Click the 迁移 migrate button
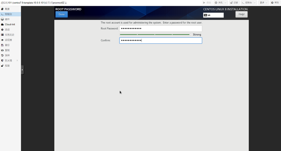281x151 pixels. click(234, 3)
